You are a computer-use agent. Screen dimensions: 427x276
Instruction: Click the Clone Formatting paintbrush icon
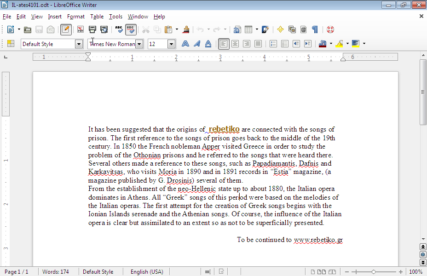[186, 29]
